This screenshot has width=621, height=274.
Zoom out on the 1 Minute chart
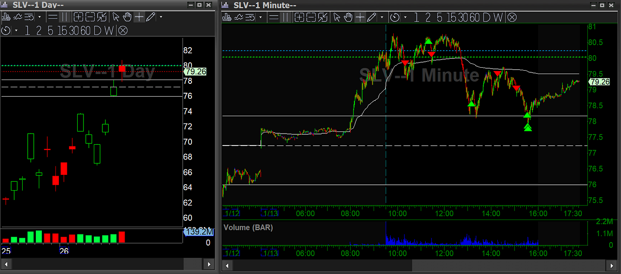(x=311, y=17)
